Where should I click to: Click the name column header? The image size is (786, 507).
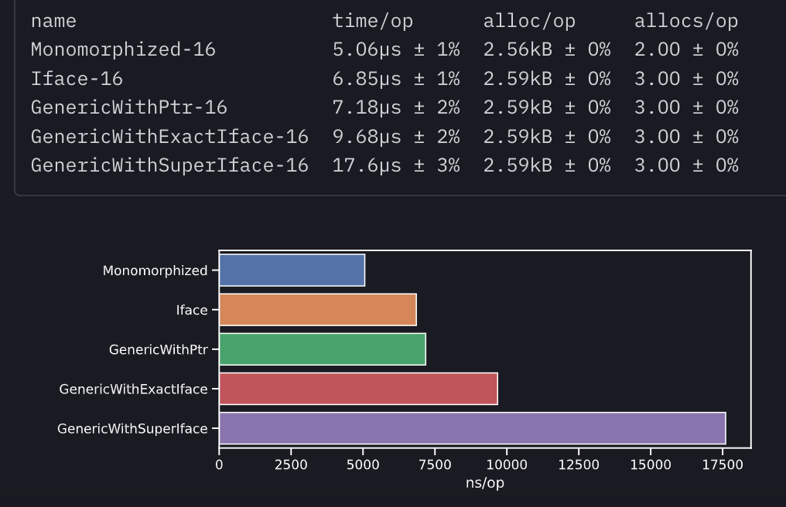[x=53, y=21]
